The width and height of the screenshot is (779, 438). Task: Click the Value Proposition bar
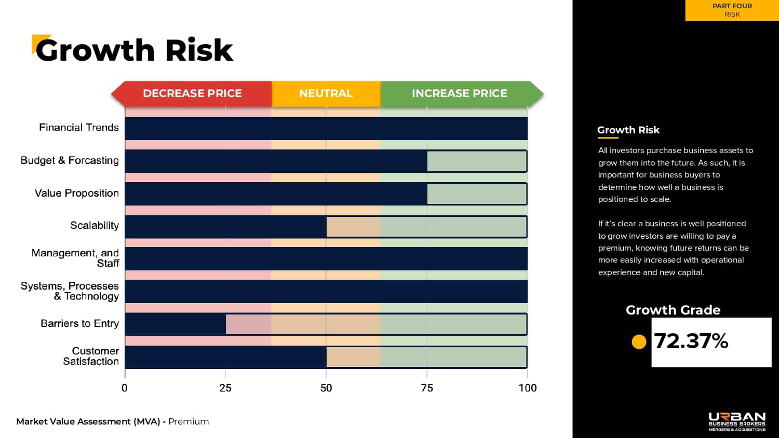click(x=276, y=194)
